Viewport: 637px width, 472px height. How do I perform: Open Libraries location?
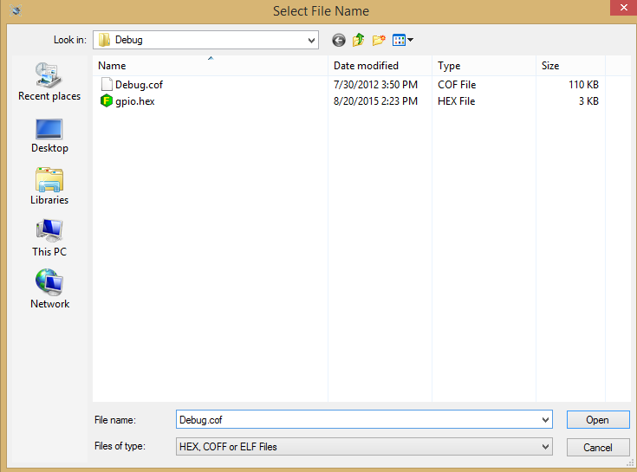pos(49,186)
